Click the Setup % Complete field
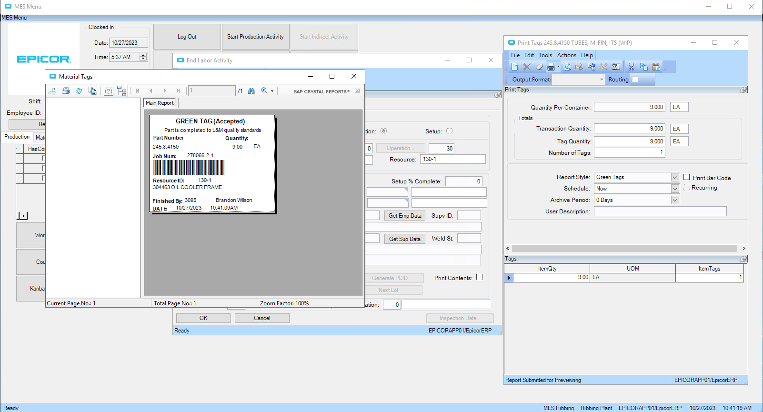763x412 pixels. click(464, 181)
